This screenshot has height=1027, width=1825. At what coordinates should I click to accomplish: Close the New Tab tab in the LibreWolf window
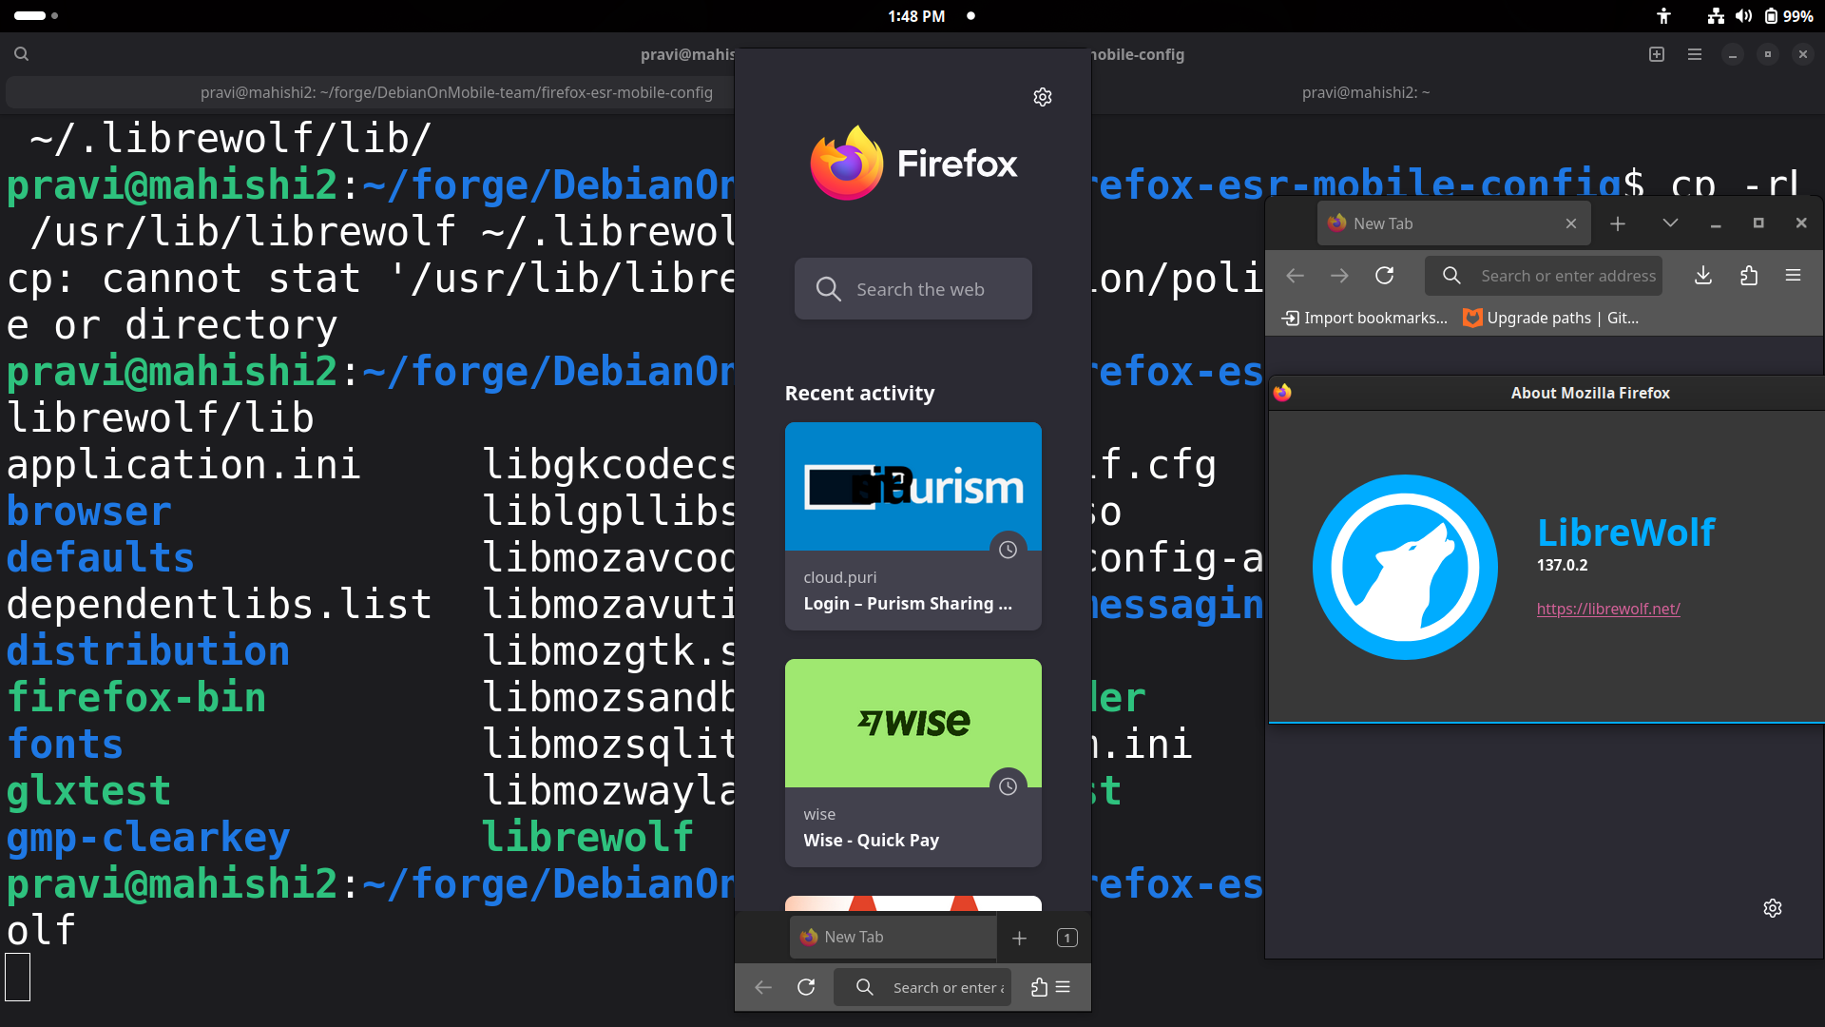tap(1571, 223)
